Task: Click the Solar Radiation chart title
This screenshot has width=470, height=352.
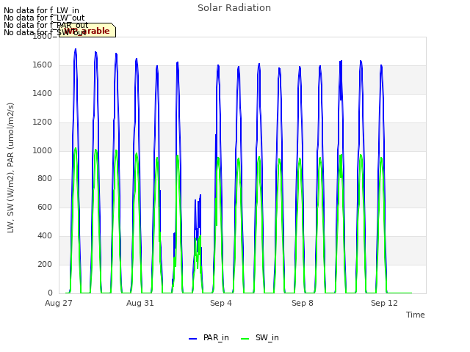Action: pyautogui.click(x=234, y=8)
